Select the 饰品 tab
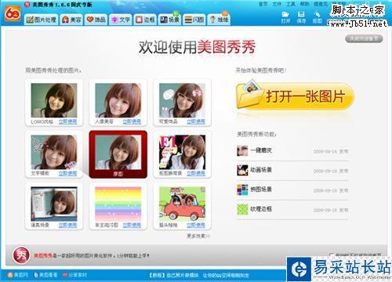This screenshot has width=392, height=282. pyautogui.click(x=96, y=20)
